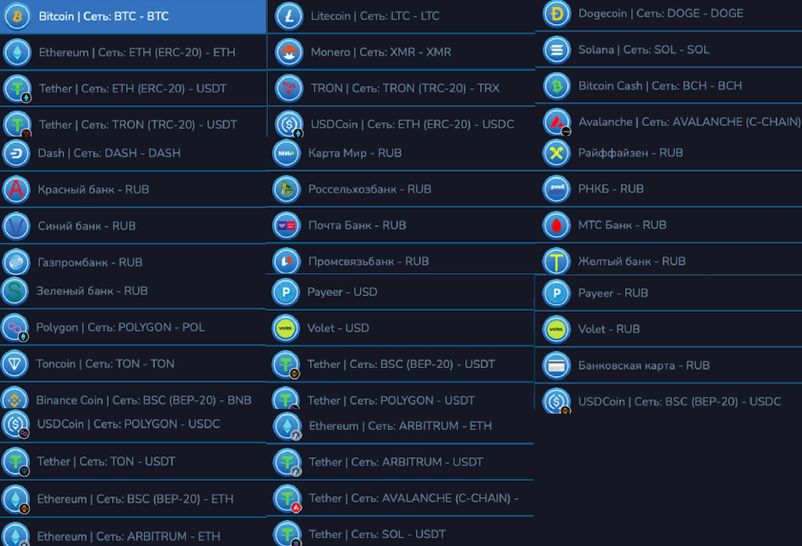Click the Tether ERC-20 USDT icon
802x546 pixels.
18,89
